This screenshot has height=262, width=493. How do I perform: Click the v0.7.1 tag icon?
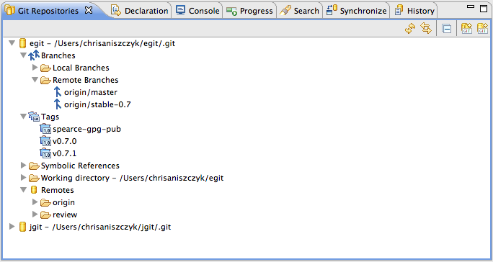click(45, 153)
